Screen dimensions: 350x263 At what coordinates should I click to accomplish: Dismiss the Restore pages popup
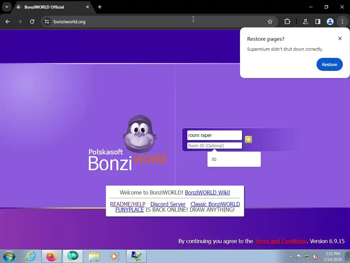340,38
